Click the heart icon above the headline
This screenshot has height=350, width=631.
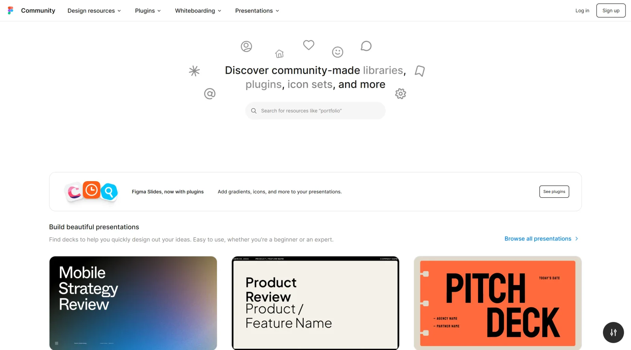click(x=308, y=45)
